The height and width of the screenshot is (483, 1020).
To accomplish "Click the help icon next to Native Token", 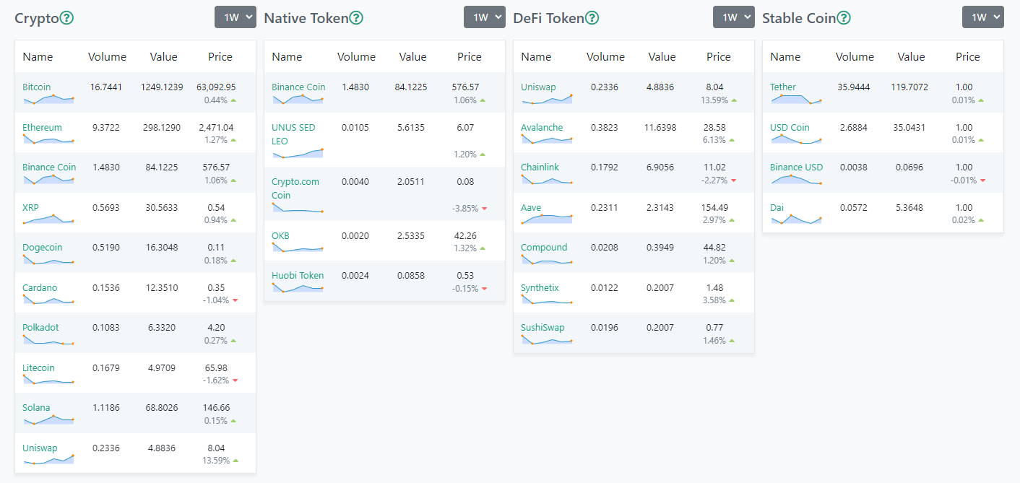I will tap(356, 18).
